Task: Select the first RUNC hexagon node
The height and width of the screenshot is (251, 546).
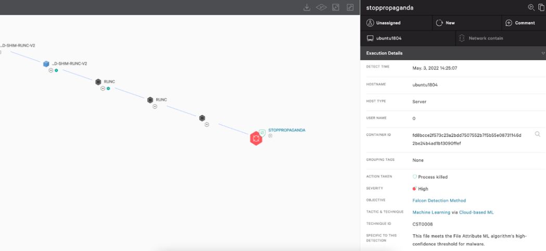Action: click(x=98, y=82)
